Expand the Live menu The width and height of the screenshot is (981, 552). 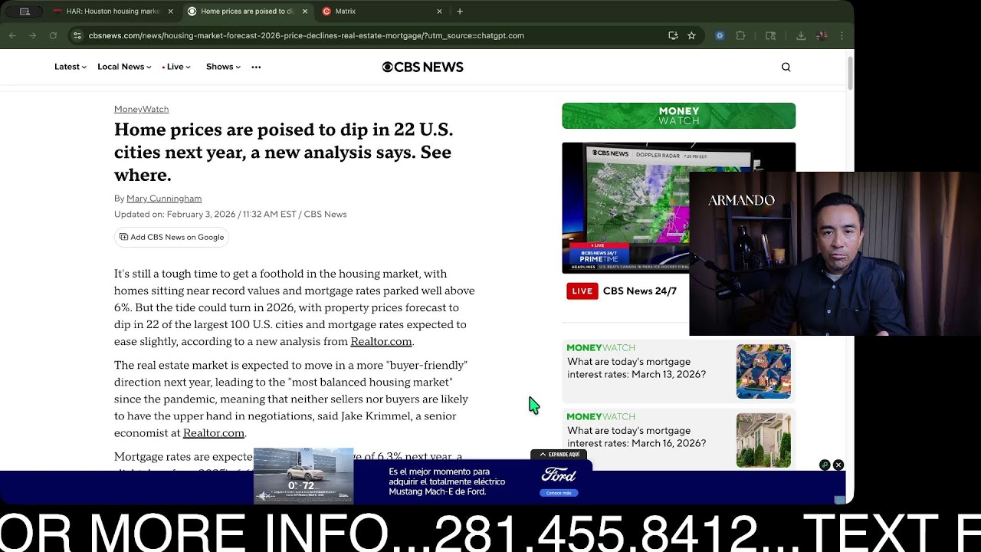(176, 67)
